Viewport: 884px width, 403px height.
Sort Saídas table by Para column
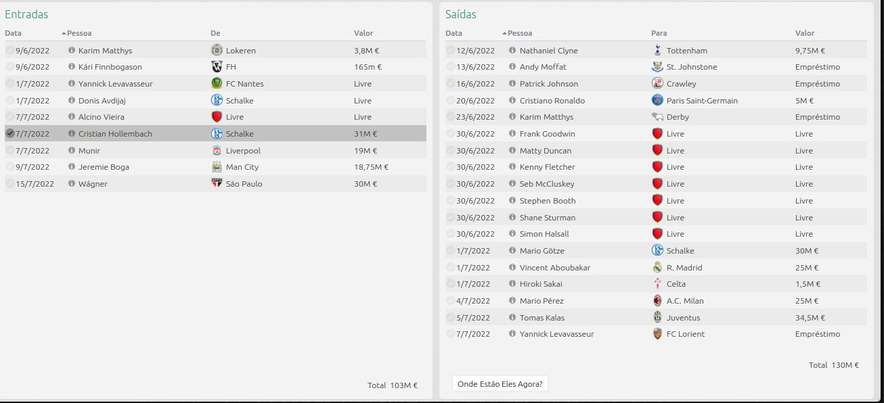pyautogui.click(x=659, y=33)
